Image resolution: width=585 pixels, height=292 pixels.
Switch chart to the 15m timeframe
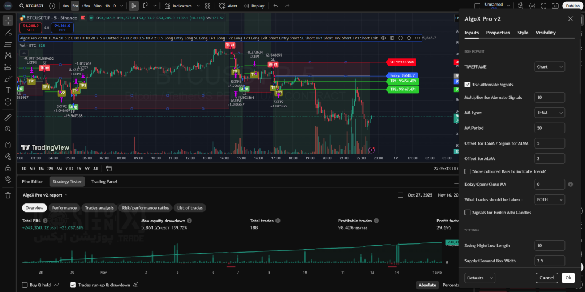click(86, 6)
